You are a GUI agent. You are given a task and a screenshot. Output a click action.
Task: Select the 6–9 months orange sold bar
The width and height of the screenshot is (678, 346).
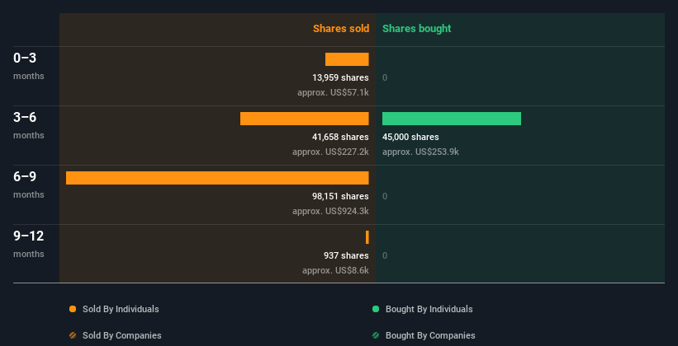tap(217, 178)
